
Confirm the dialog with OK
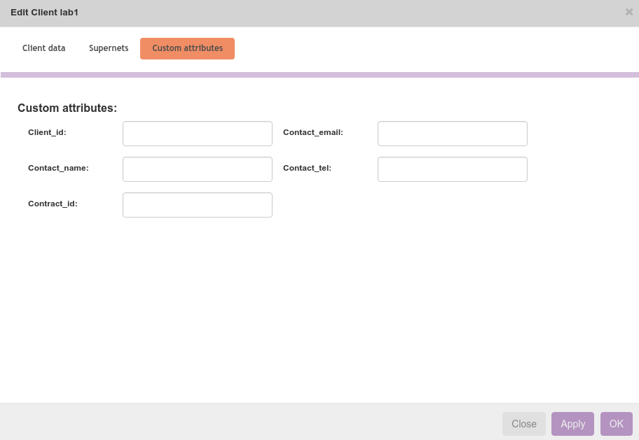(616, 424)
